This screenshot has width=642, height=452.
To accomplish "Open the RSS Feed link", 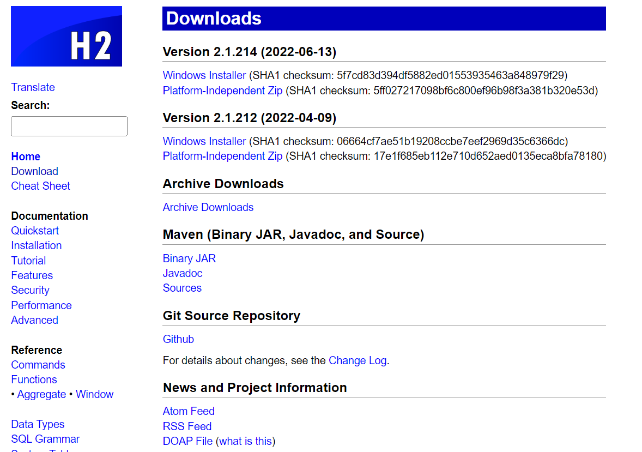I will click(x=187, y=426).
